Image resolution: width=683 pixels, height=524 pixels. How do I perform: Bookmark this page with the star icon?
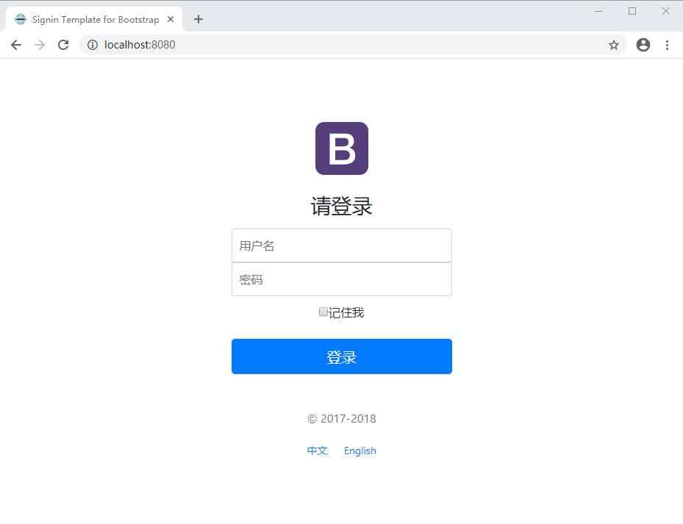(x=614, y=45)
